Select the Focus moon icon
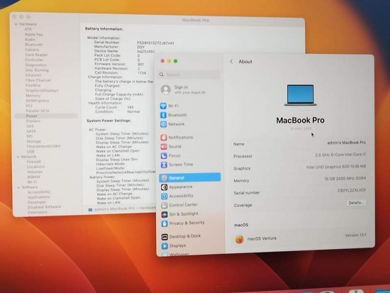 [164, 156]
